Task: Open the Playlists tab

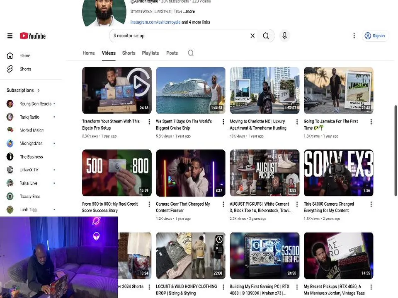Action: 150,53
